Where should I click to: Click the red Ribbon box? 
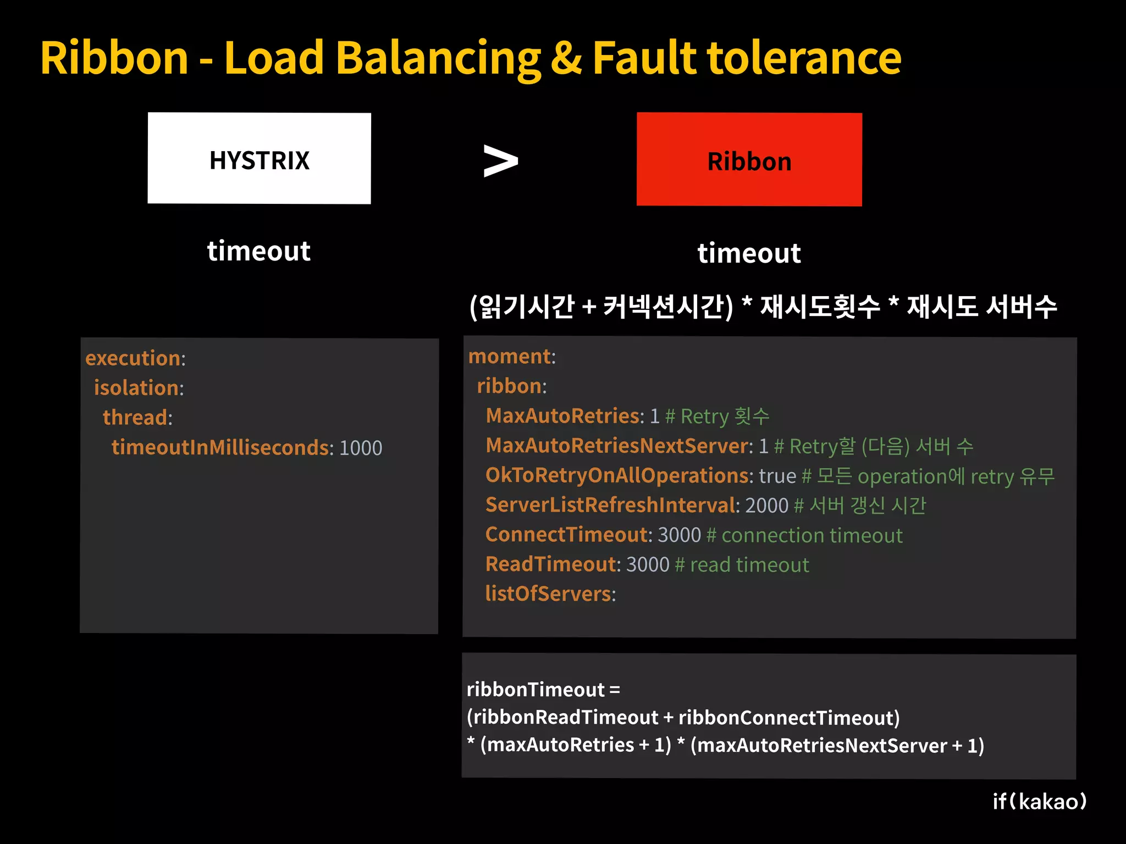pos(749,160)
